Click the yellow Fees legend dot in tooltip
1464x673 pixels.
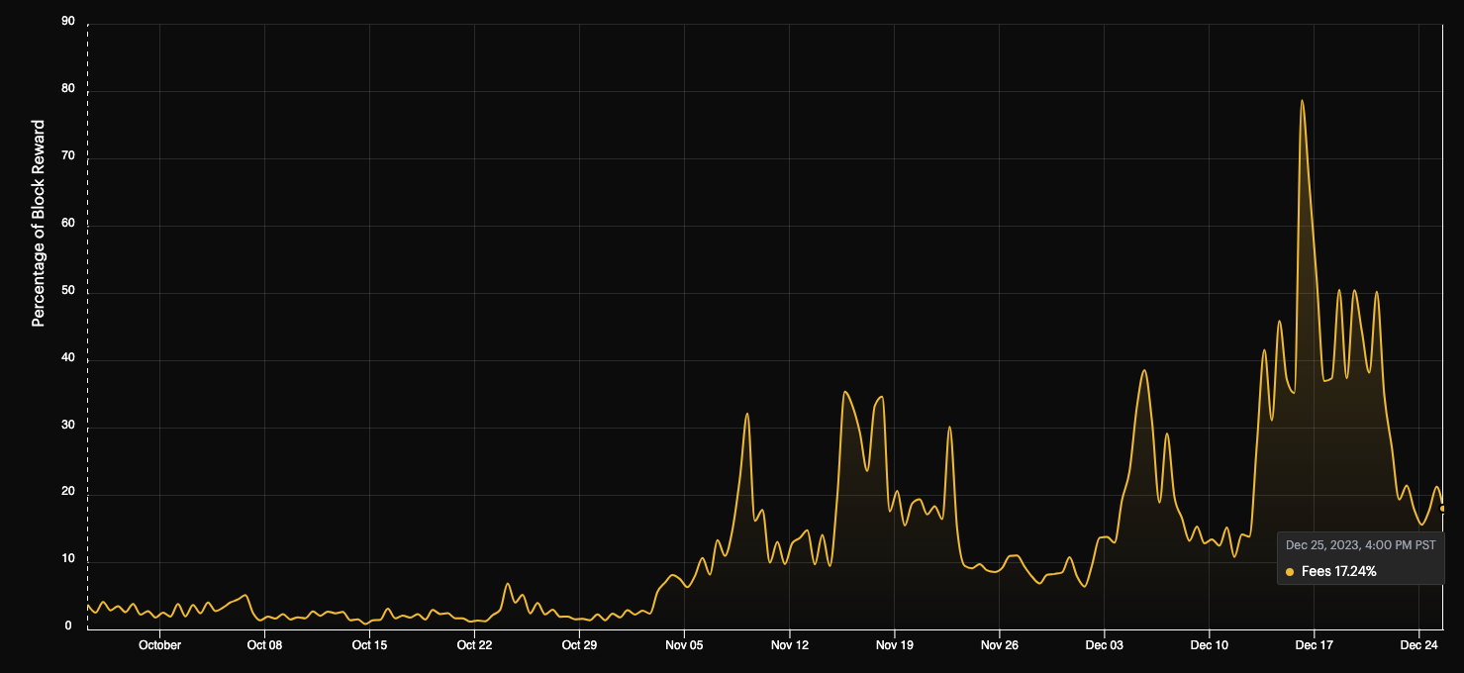point(1290,572)
